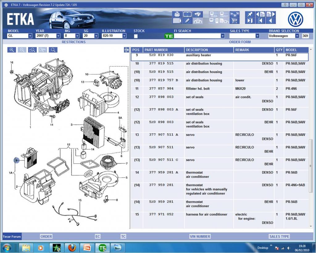
Task: Go to the previous illustration page
Action: coord(260,14)
